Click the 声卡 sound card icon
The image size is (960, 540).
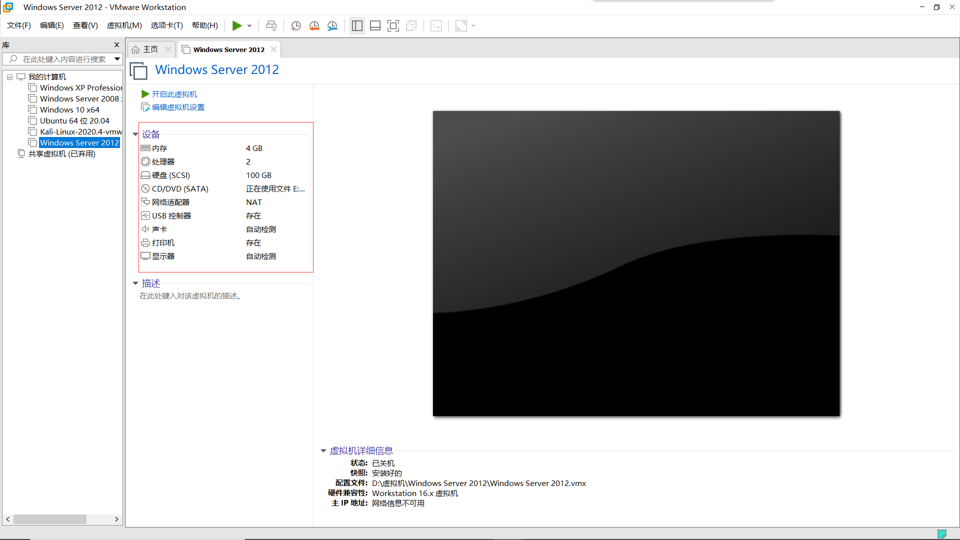pyautogui.click(x=145, y=229)
